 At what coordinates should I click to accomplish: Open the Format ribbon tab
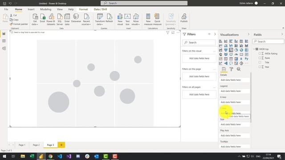83,9
